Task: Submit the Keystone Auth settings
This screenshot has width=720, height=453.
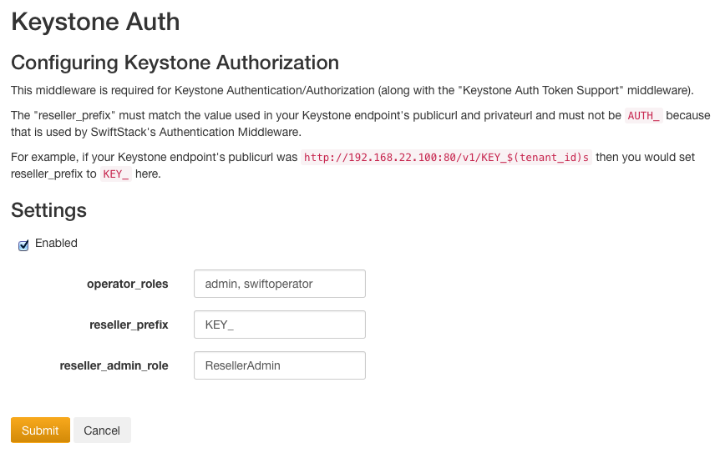Action: pos(40,430)
